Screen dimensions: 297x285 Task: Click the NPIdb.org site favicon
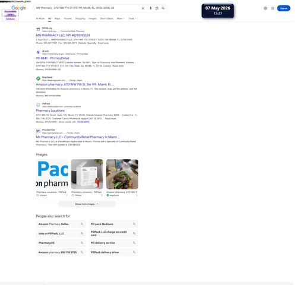click(38, 30)
